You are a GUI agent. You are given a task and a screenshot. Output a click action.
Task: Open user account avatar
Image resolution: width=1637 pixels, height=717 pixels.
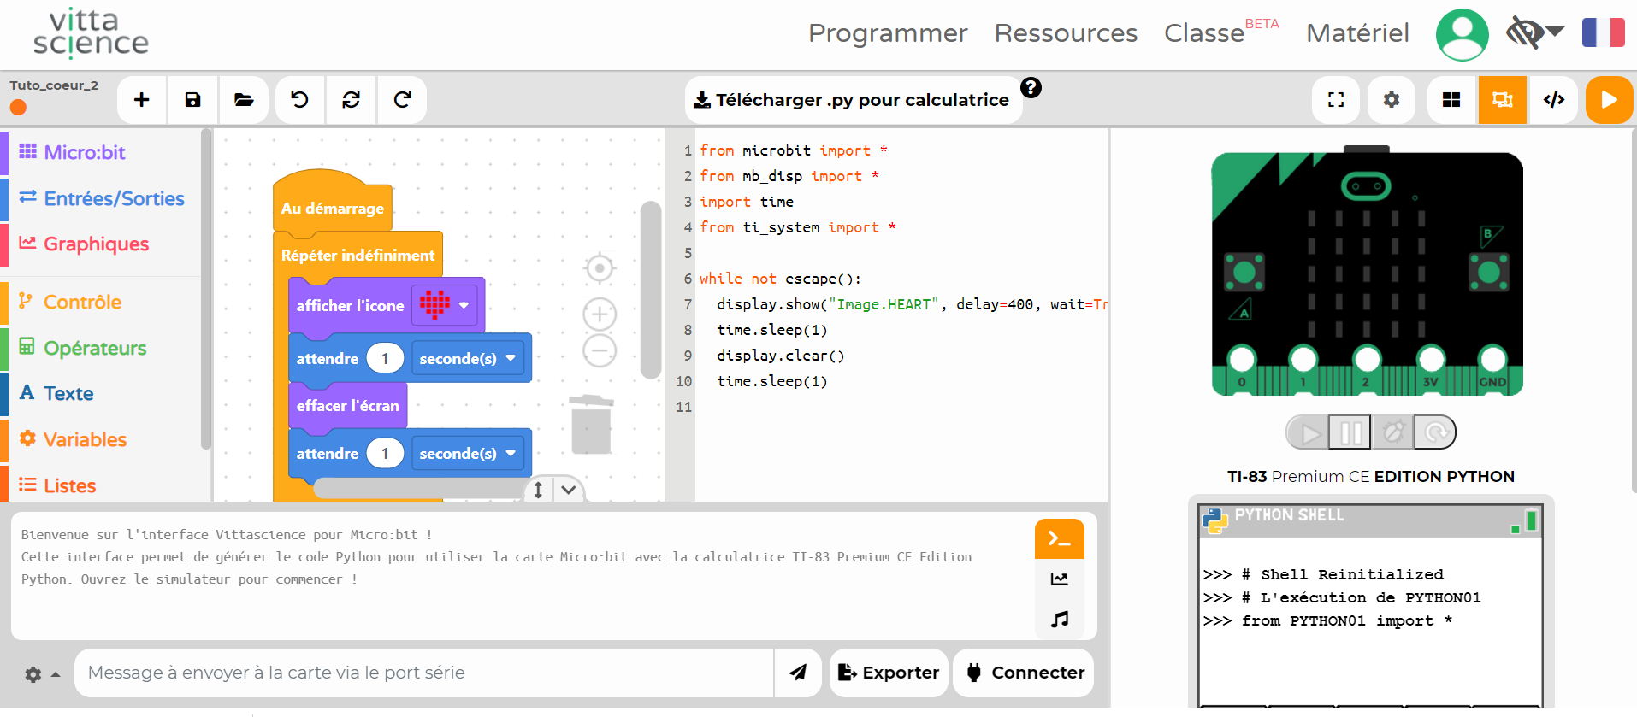coord(1462,34)
